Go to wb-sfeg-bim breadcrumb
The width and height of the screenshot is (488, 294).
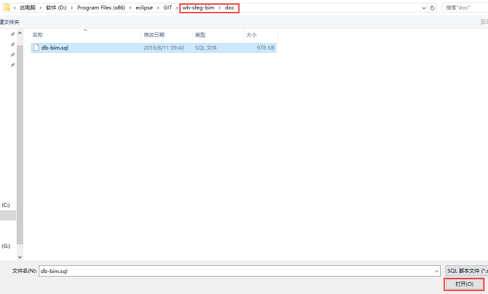(199, 8)
